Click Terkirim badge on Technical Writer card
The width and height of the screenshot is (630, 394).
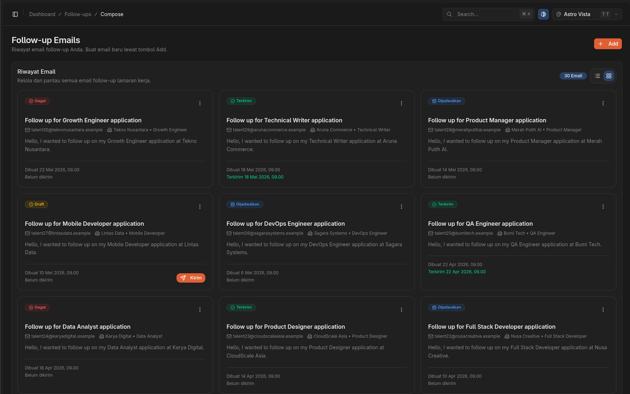click(241, 101)
